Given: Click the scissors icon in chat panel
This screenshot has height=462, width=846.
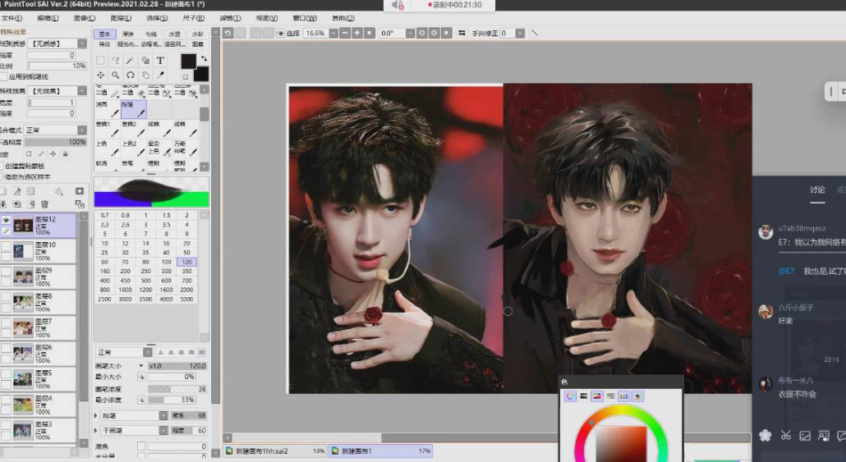Looking at the screenshot, I should point(785,436).
